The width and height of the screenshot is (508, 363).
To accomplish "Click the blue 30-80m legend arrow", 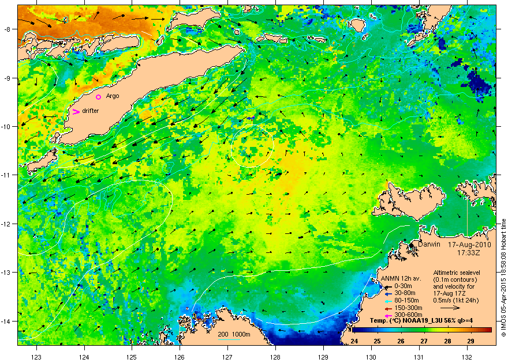I will pyautogui.click(x=389, y=294).
